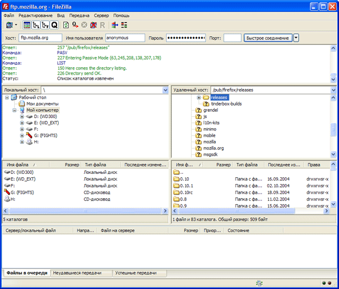The height and width of the screenshot is (289, 339).
Task: Open filename filters toolbar icon
Action: 115,25
